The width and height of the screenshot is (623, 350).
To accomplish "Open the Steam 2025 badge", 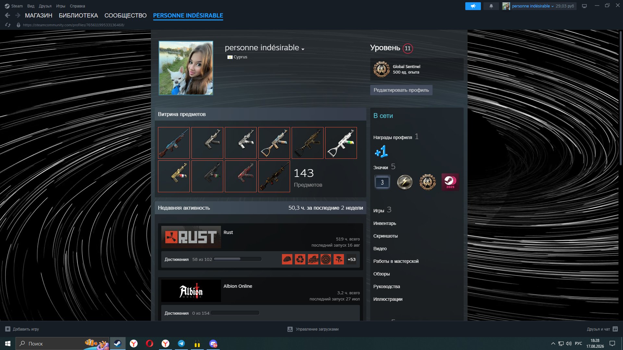I will tap(450, 182).
